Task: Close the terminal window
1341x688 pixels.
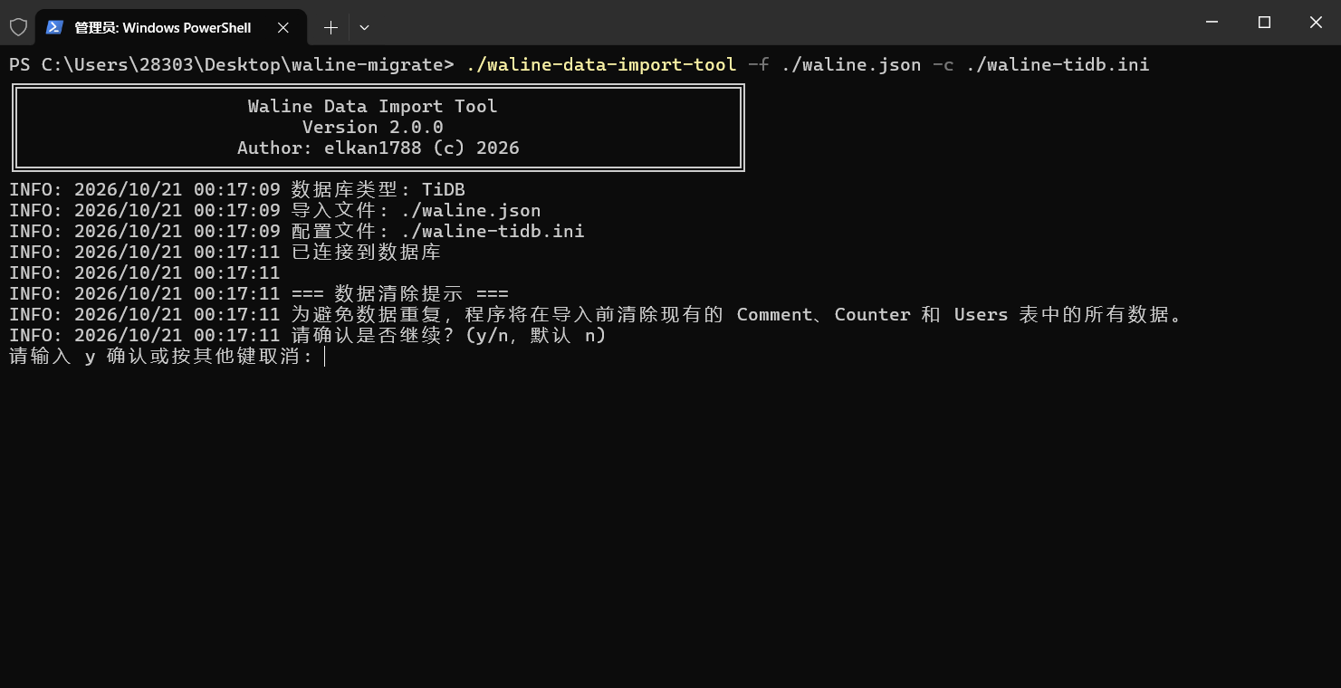Action: point(1316,23)
